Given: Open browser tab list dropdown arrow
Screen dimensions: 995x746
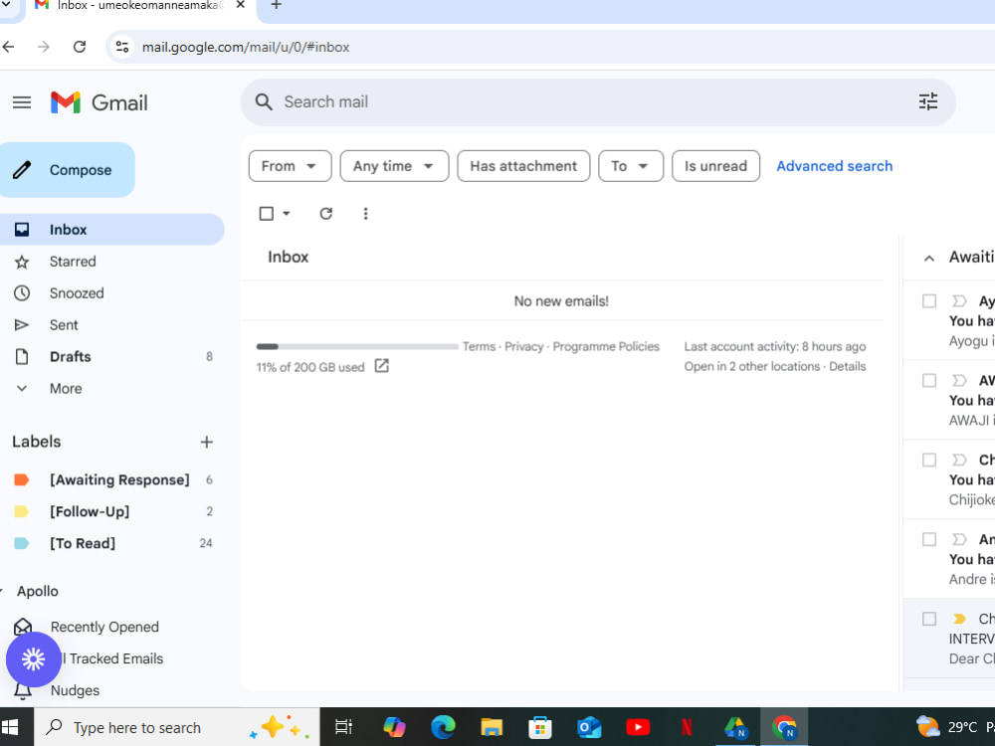Looking at the screenshot, I should coord(6,5).
